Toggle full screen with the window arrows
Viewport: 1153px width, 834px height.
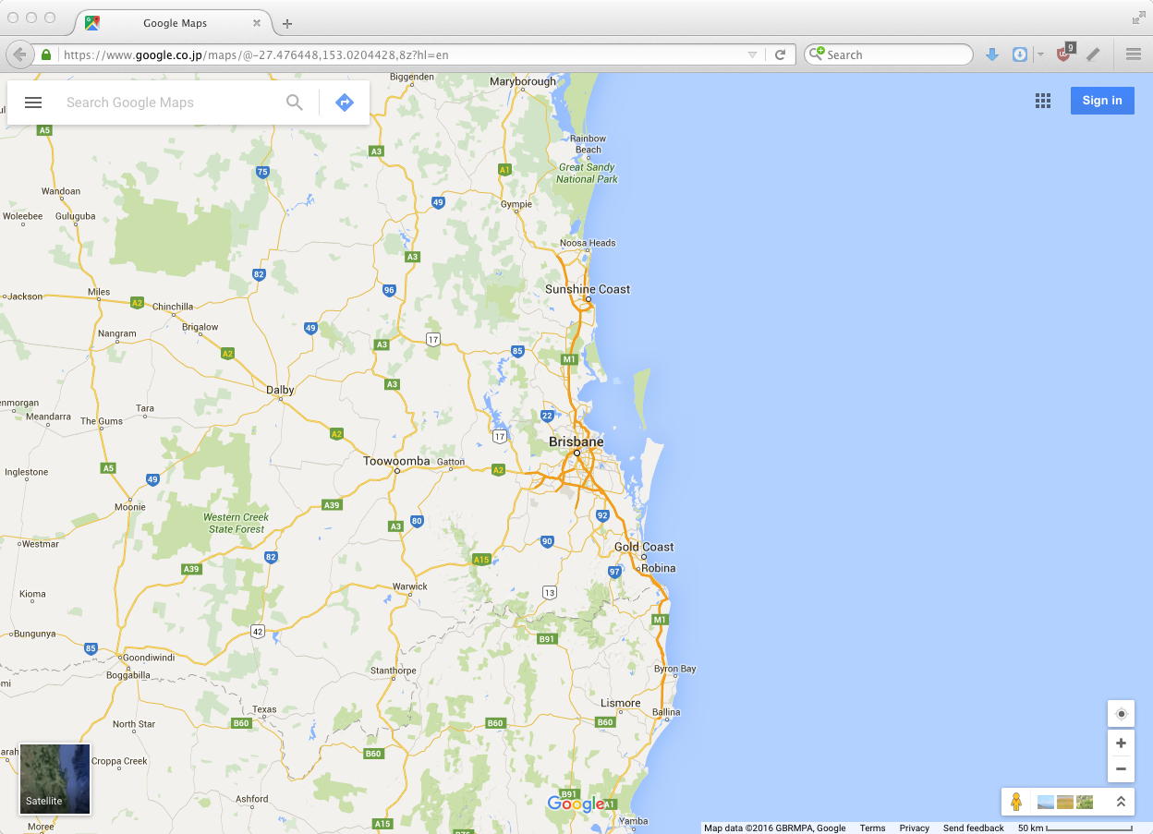pyautogui.click(x=1138, y=18)
